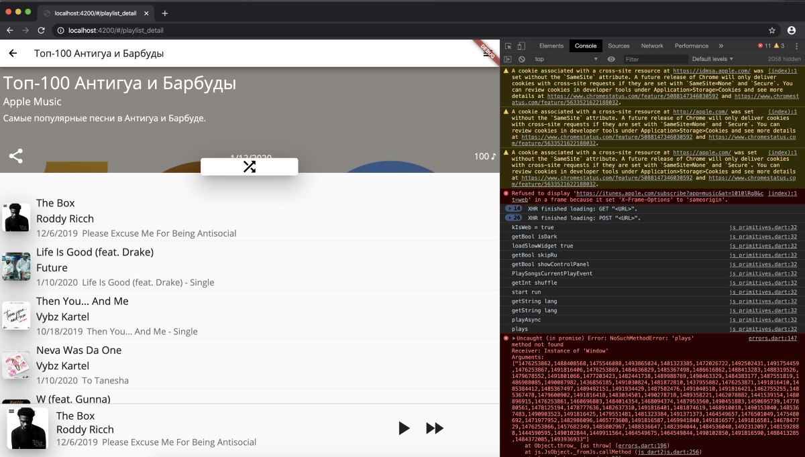Select The Box song row
805x457 pixels.
pyautogui.click(x=250, y=218)
